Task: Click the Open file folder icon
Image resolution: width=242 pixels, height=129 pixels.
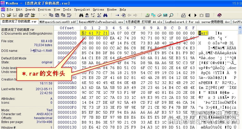Action: (x=9, y=15)
